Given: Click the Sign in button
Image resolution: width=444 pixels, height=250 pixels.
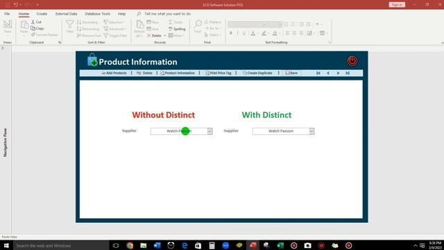Looking at the screenshot, I should pyautogui.click(x=397, y=5).
